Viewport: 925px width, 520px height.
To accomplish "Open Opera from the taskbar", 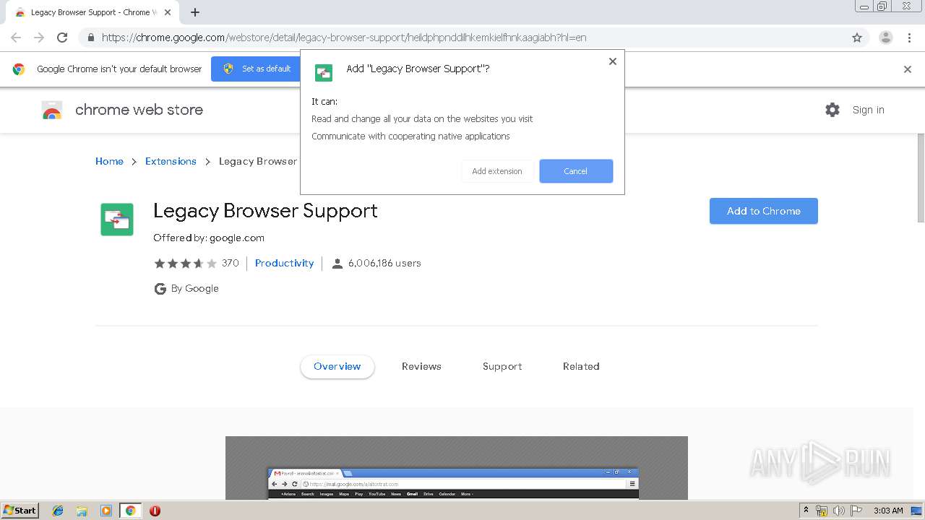I will click(x=155, y=511).
